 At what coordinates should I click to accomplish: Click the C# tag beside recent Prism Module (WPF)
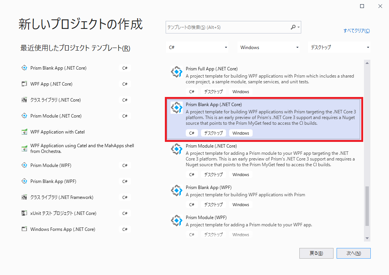click(125, 165)
